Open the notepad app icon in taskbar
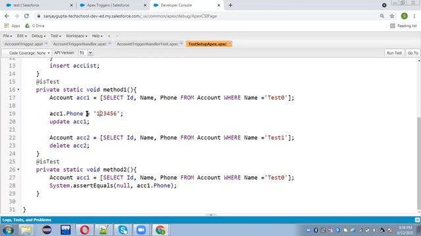421x236 pixels. coord(104,230)
